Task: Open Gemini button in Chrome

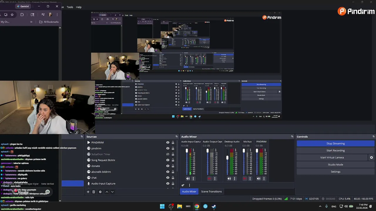Action: pos(23,6)
